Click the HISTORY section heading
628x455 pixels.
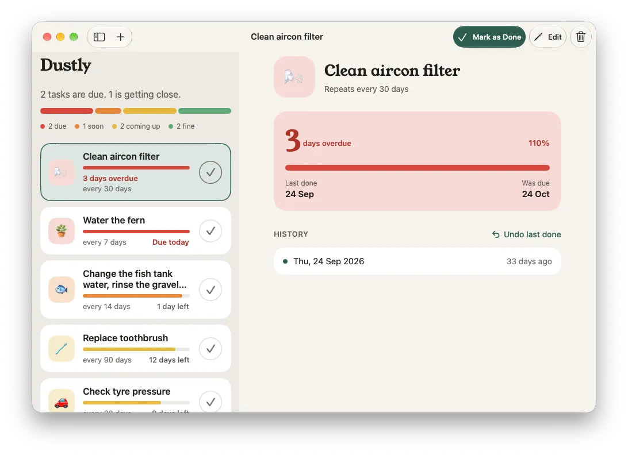point(291,234)
